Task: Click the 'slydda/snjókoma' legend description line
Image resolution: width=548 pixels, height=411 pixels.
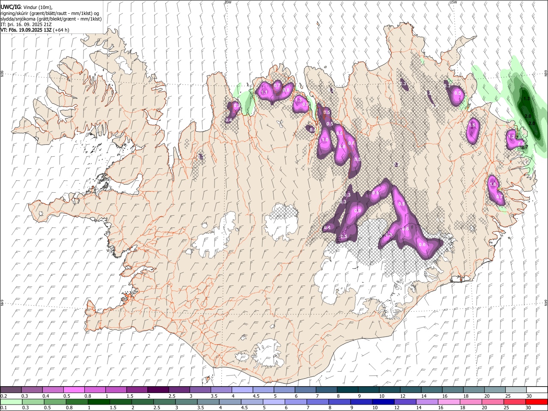Action: point(51,19)
